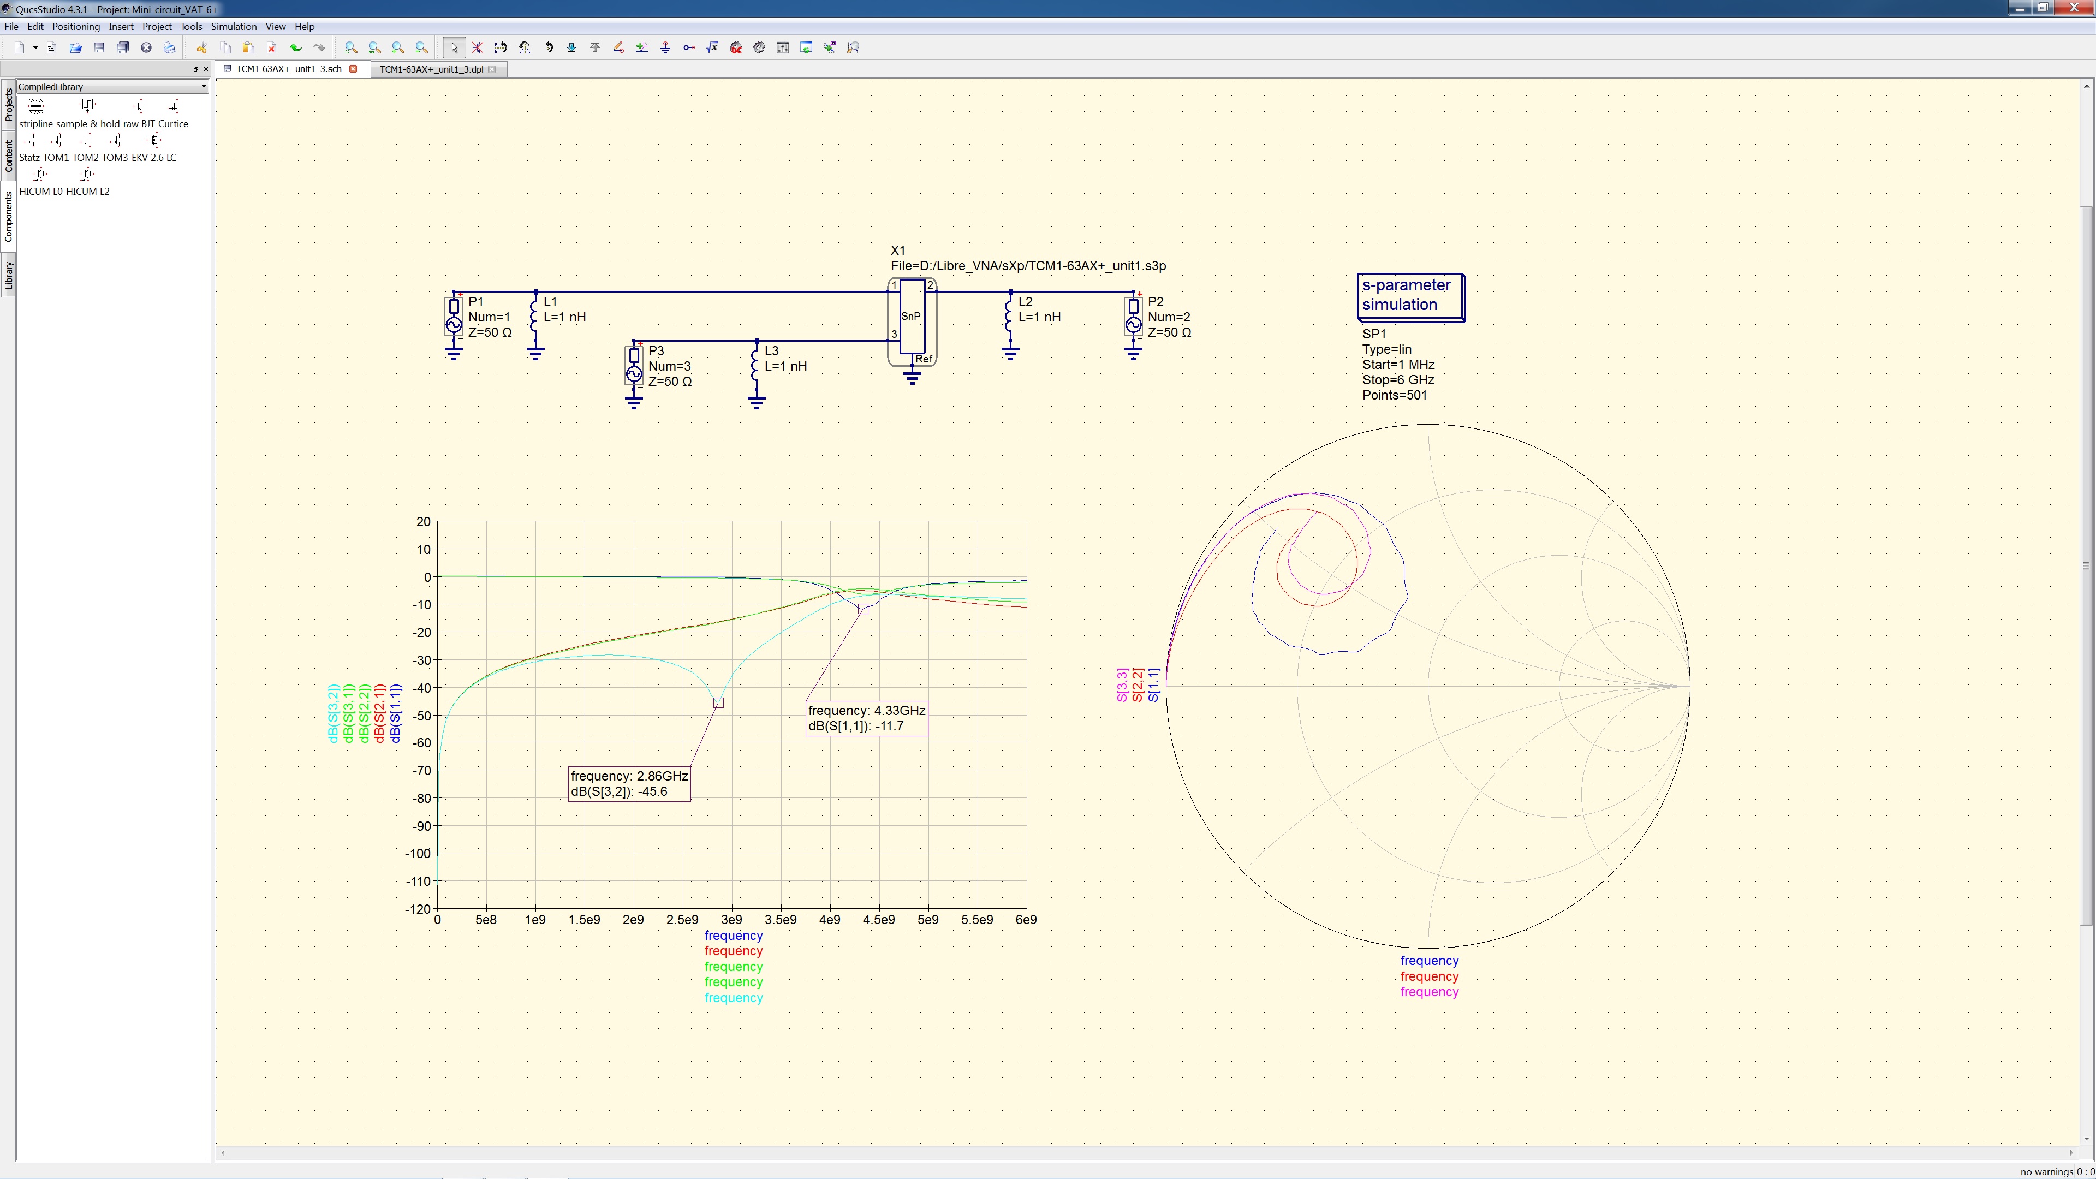2096x1179 pixels.
Task: Switch to the TCM1-63AX+_unit1_3.dpl tab
Action: point(431,69)
